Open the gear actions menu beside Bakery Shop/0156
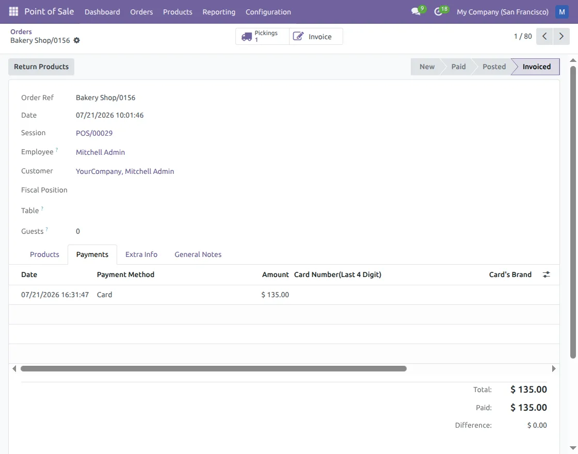The image size is (578, 454). coord(77,40)
